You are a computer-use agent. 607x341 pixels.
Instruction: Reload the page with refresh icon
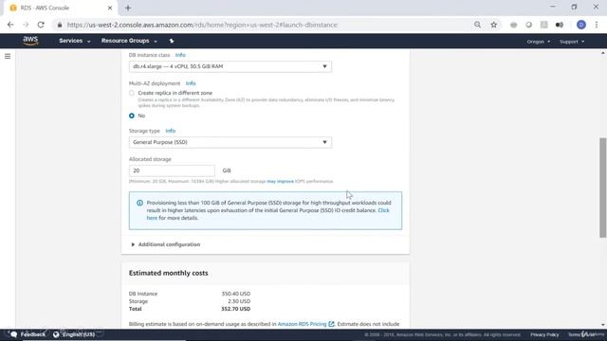41,25
